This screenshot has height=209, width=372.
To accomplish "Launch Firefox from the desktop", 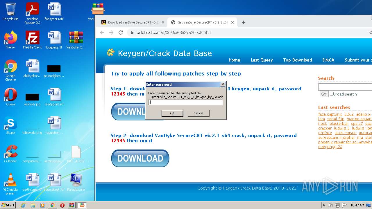I will 10,40.
